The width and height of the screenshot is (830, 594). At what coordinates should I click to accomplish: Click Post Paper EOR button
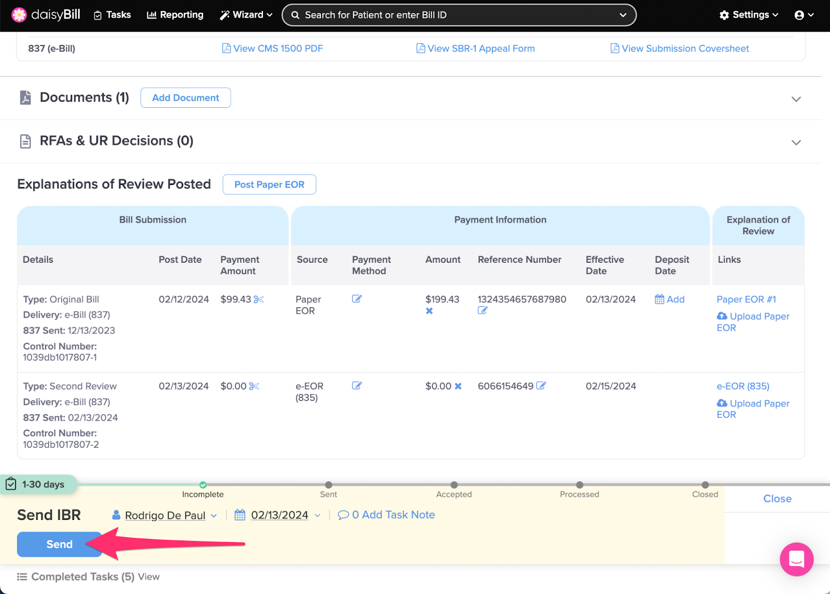[269, 185]
